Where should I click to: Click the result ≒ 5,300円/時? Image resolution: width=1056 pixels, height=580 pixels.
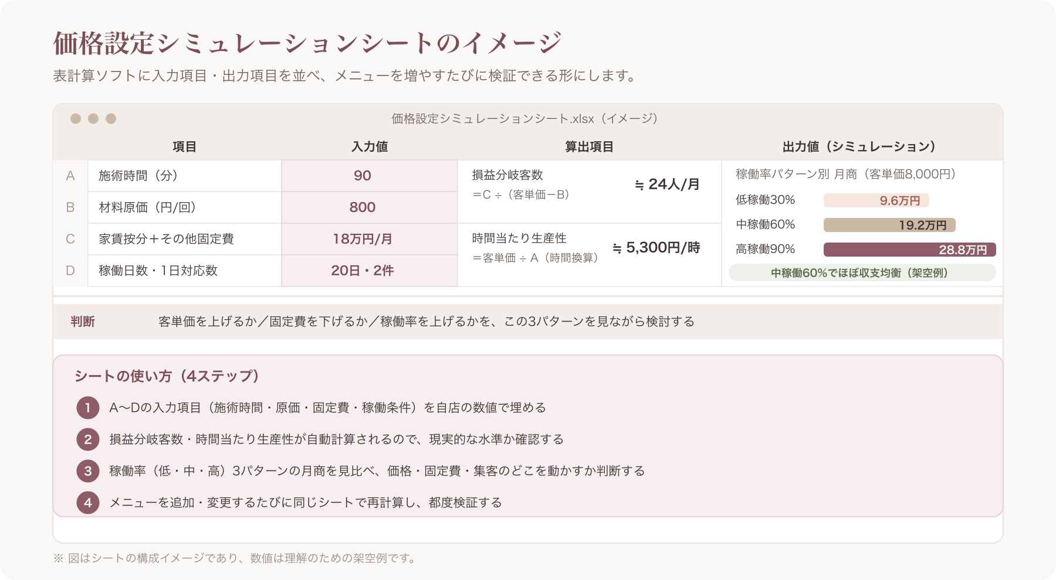(656, 248)
